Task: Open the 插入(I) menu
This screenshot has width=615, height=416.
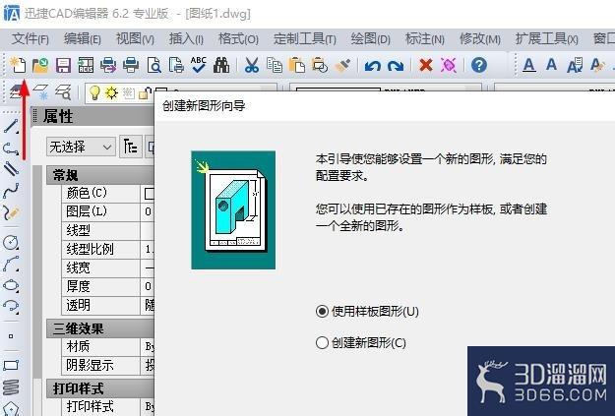Action: click(186, 39)
